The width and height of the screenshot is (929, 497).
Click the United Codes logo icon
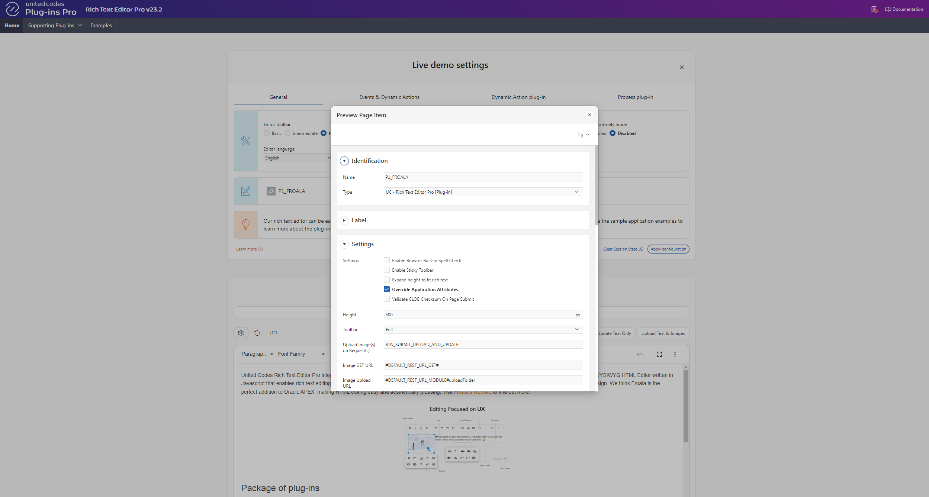click(12, 9)
